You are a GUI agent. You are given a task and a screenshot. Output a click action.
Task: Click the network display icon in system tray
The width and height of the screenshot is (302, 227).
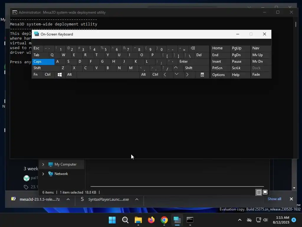click(258, 220)
